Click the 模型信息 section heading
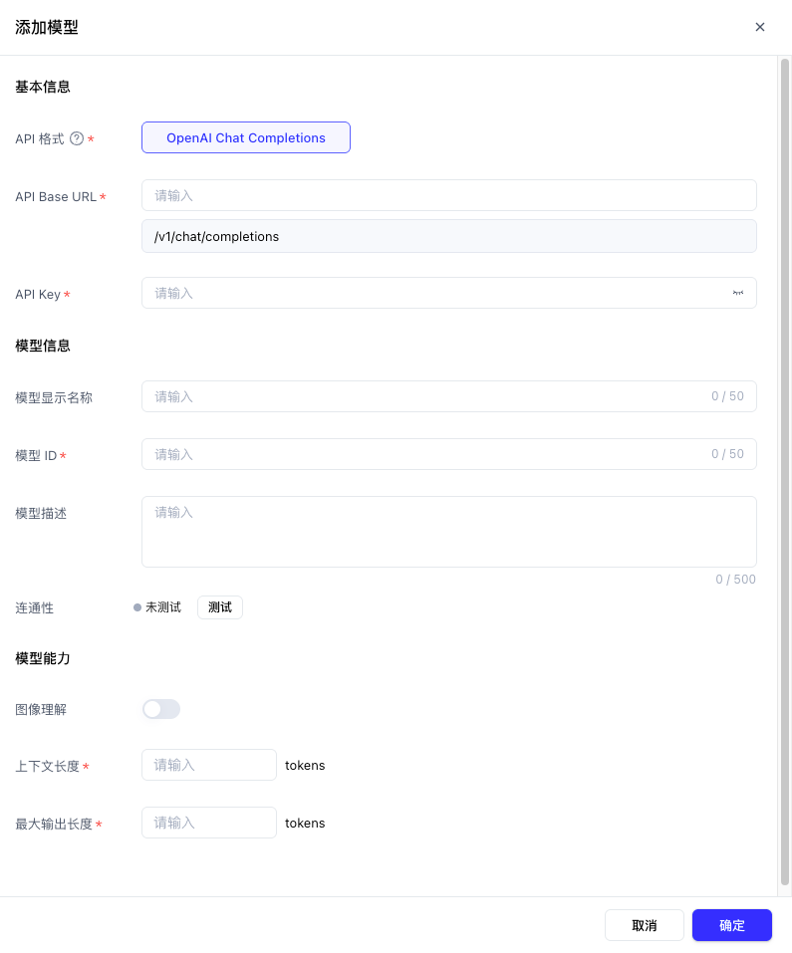This screenshot has height=953, width=792. click(43, 346)
